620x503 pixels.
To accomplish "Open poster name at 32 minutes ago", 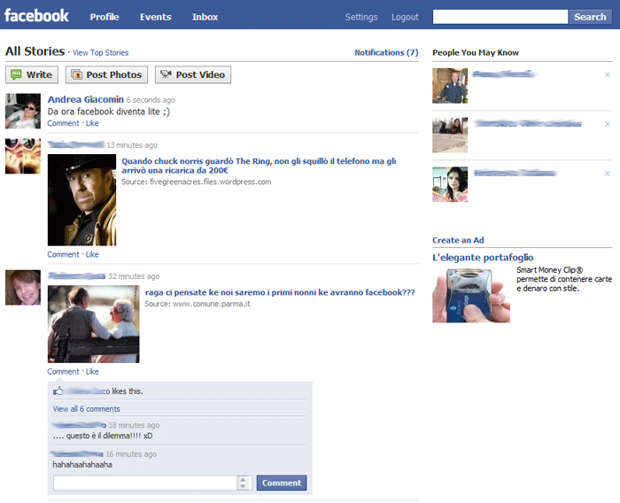I will 77,276.
